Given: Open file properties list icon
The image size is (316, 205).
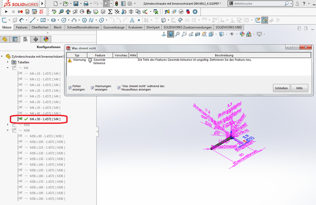Looking at the screenshot, I should click(x=123, y=4).
